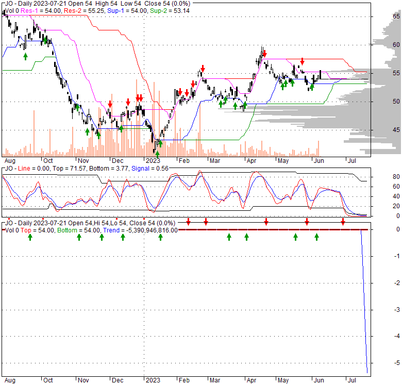402x384 pixels.
Task: Click the red arrow above the April price peak
Action: point(264,53)
